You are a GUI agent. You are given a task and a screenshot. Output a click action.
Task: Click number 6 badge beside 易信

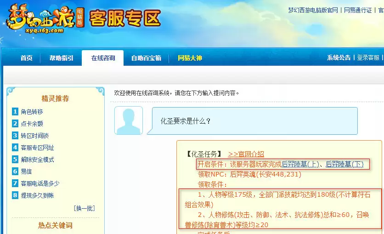(15, 171)
